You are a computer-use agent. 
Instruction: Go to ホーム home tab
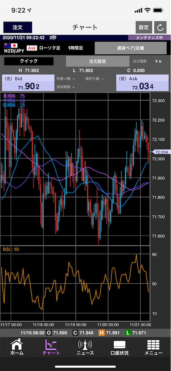pyautogui.click(x=17, y=347)
